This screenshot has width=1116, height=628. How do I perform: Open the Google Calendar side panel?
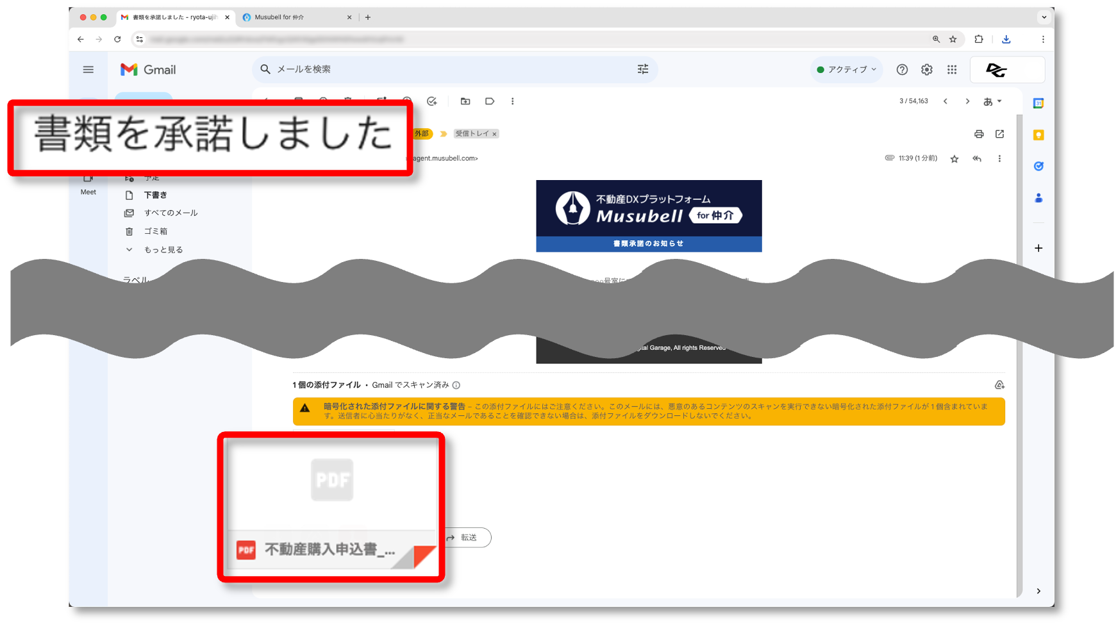(1038, 103)
